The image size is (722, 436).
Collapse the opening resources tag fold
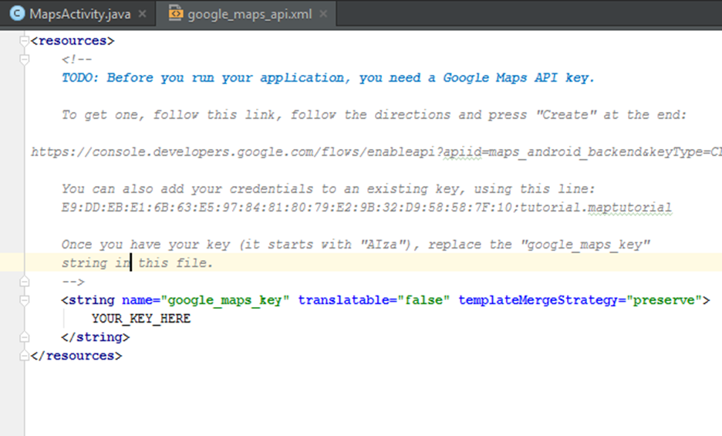[x=24, y=41]
